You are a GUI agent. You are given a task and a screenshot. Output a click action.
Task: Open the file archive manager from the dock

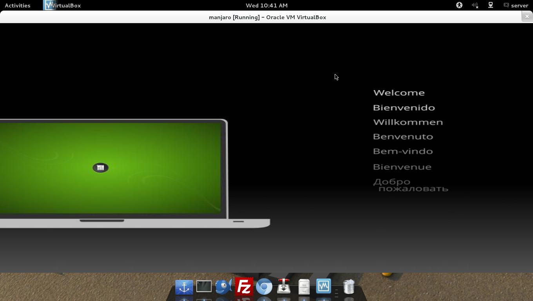point(304,286)
